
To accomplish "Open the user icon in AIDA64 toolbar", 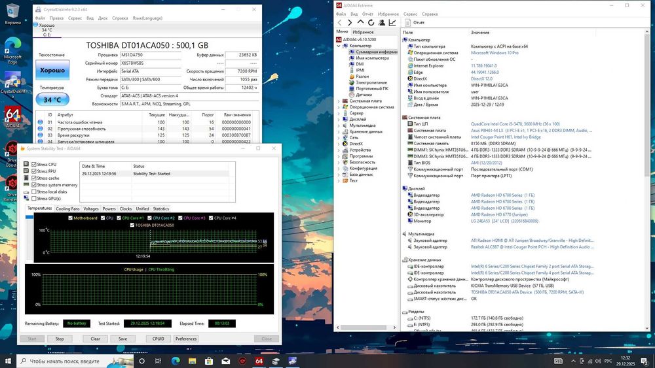I will (381, 22).
